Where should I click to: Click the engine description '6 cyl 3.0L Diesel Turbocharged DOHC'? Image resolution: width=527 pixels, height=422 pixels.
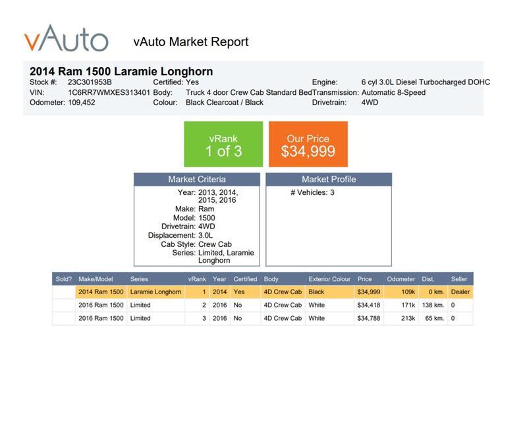[426, 82]
